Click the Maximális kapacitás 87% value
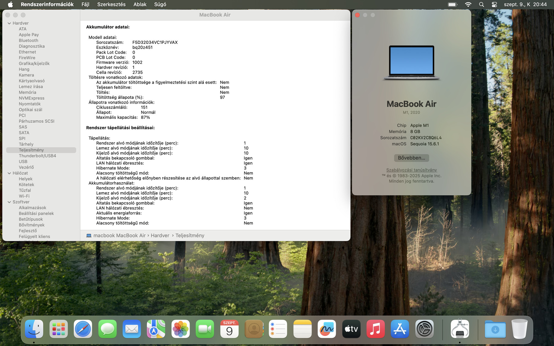554x346 pixels. point(145,117)
